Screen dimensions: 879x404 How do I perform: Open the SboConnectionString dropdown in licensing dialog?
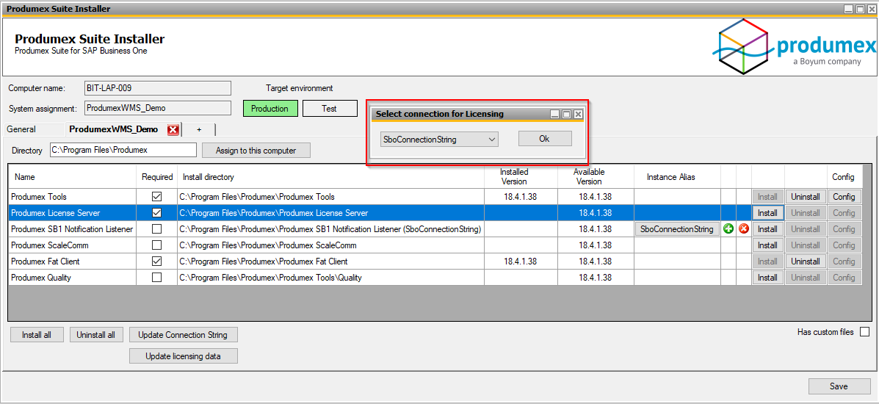pyautogui.click(x=439, y=139)
